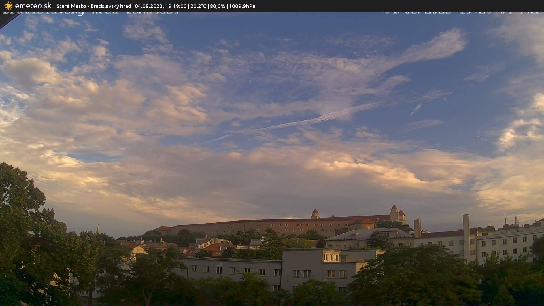This screenshot has height=306, width=544.
Task: Click the 1009,9hPa pressure reading
Action: (242, 6)
